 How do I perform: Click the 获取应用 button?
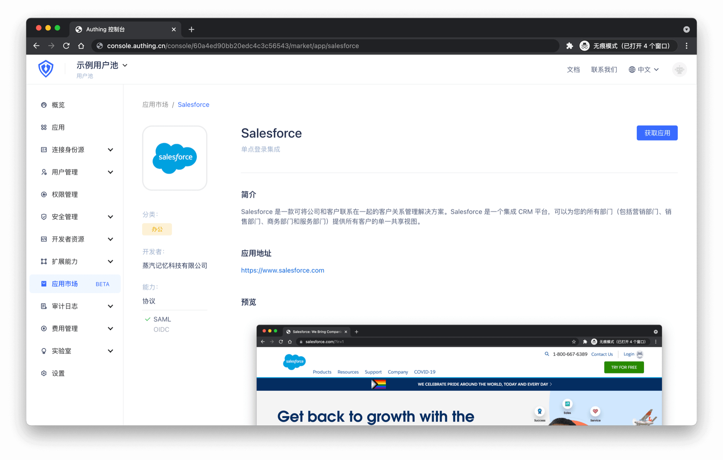point(657,133)
